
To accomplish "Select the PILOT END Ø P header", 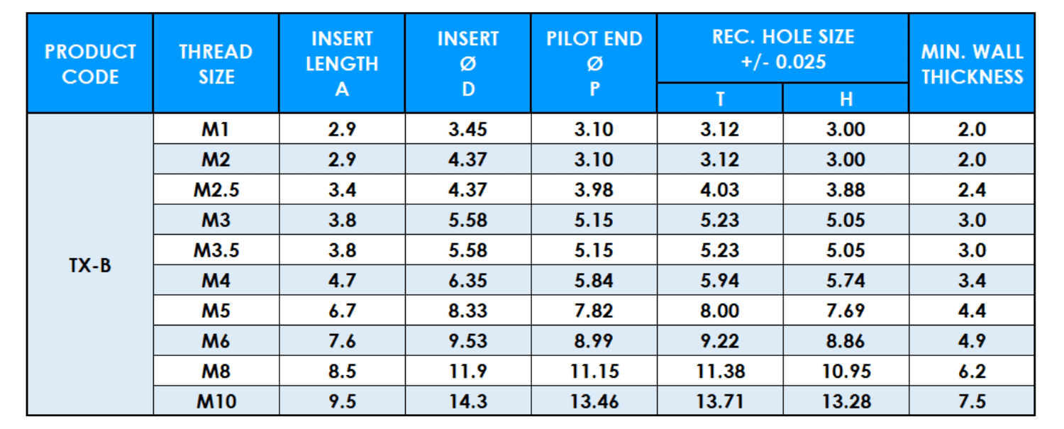I will click(594, 64).
